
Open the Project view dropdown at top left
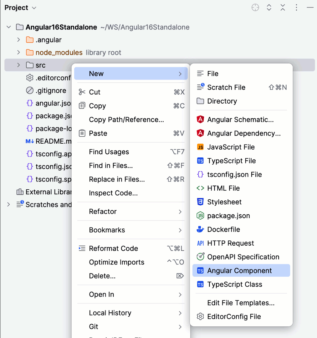coord(20,8)
